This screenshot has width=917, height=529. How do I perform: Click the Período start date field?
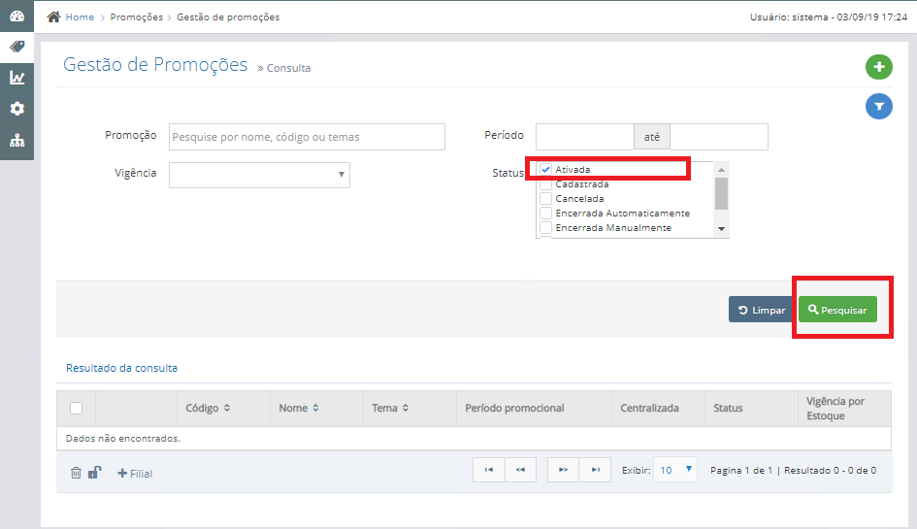(585, 137)
